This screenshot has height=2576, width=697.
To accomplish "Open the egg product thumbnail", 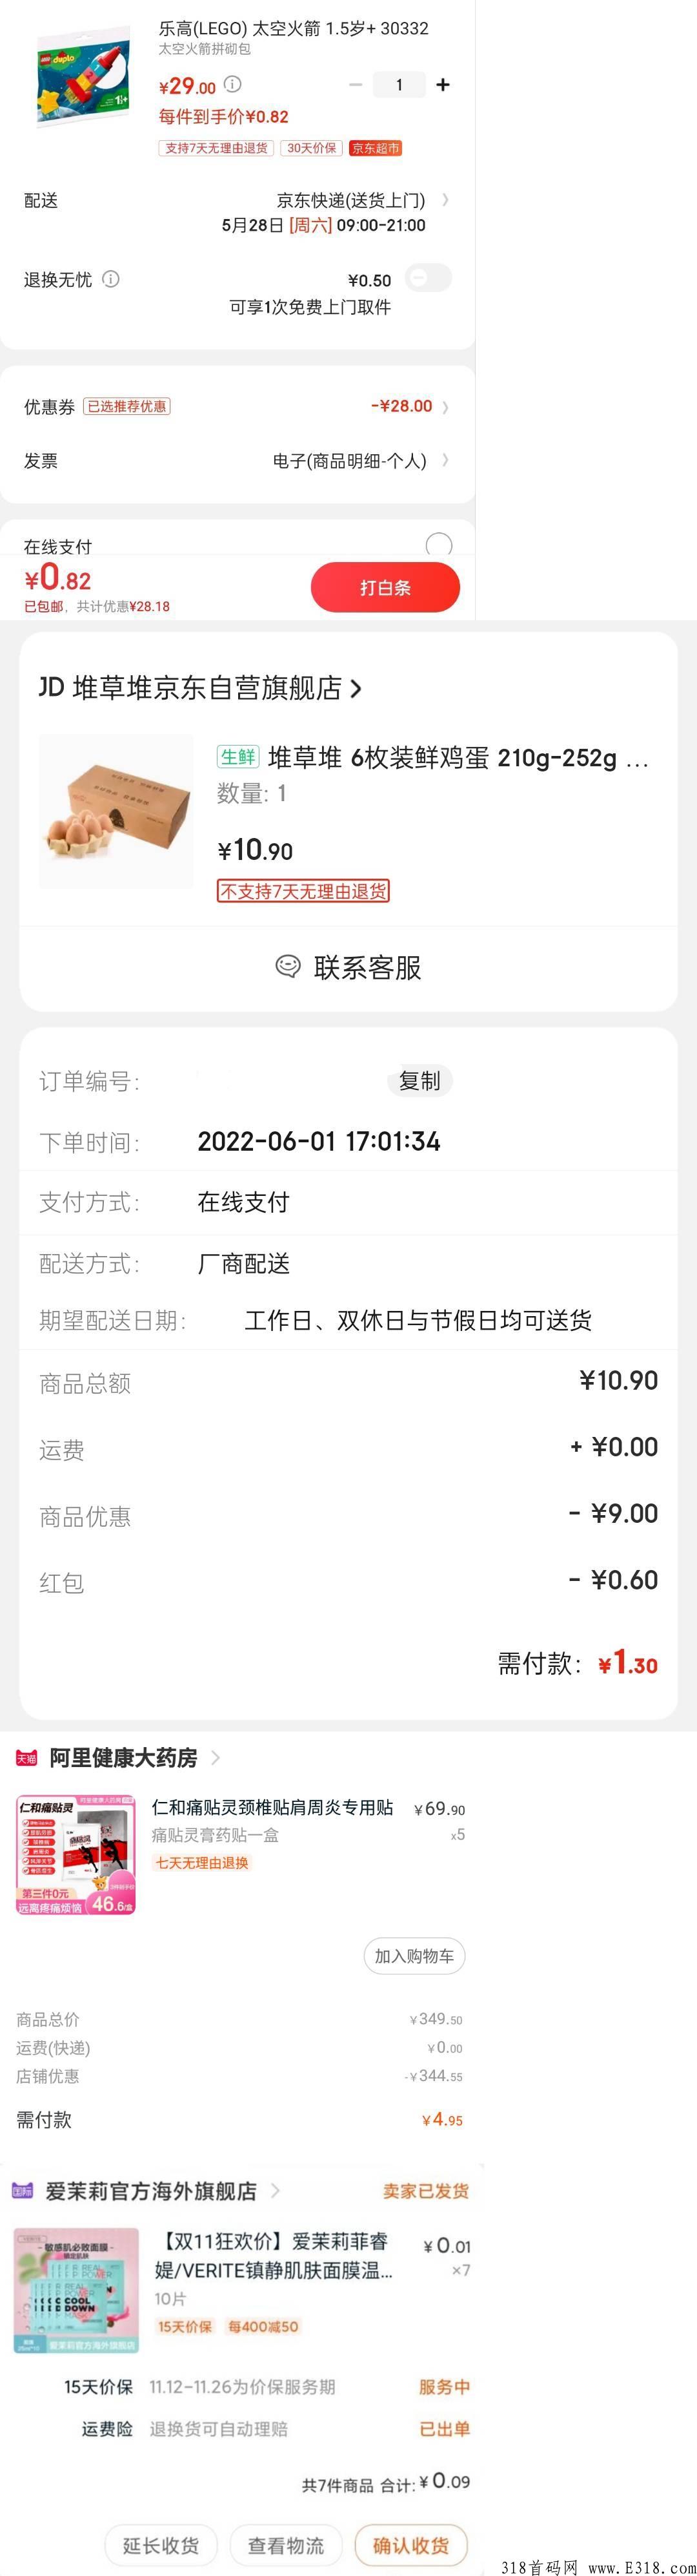I will (116, 811).
